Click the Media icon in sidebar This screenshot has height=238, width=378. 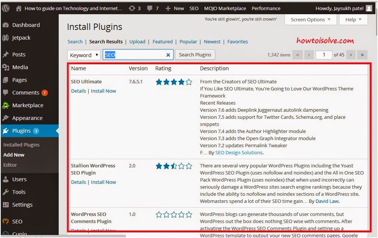pyautogui.click(x=6, y=67)
